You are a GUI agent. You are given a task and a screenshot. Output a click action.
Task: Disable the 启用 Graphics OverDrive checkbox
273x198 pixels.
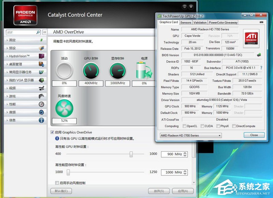pos(52,132)
